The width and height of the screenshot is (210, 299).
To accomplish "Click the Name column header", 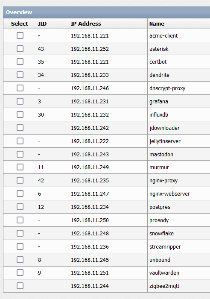I will pos(157,23).
